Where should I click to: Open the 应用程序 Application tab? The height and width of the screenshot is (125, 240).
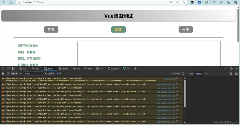[x=113, y=68]
